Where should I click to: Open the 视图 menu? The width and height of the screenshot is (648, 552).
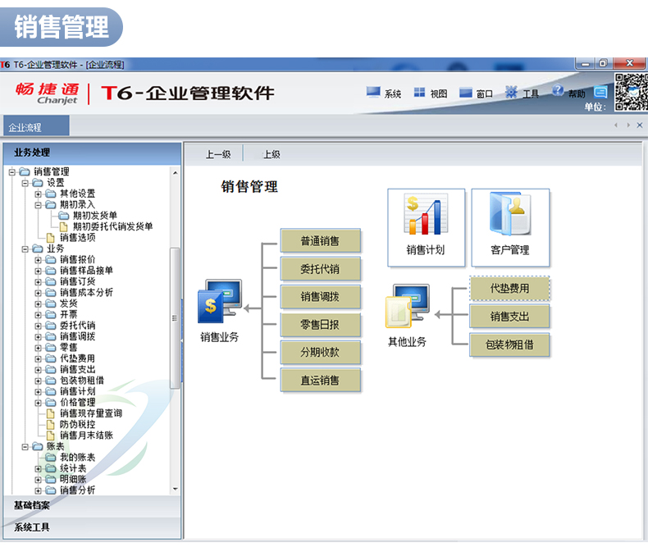click(430, 94)
